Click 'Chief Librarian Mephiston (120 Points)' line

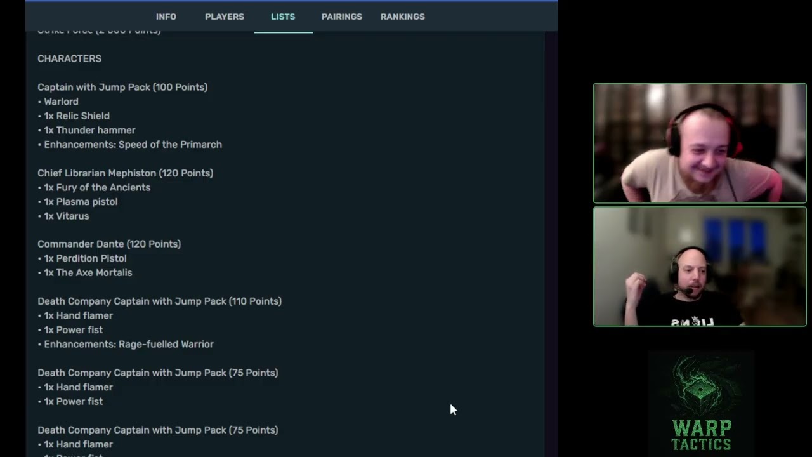pyautogui.click(x=126, y=173)
